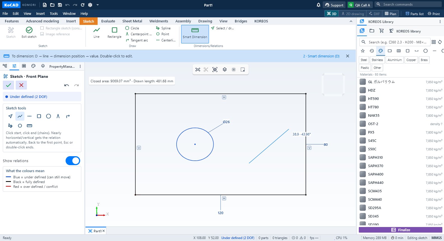Cancel sketch with red X button
The height and width of the screenshot is (241, 444).
[21, 85]
